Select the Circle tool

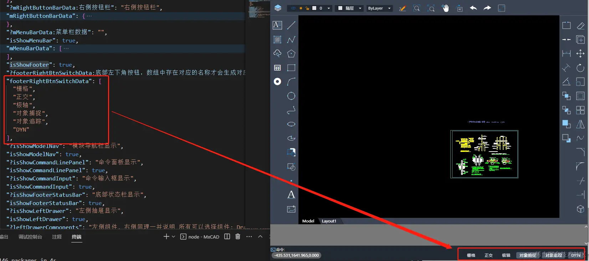(291, 96)
